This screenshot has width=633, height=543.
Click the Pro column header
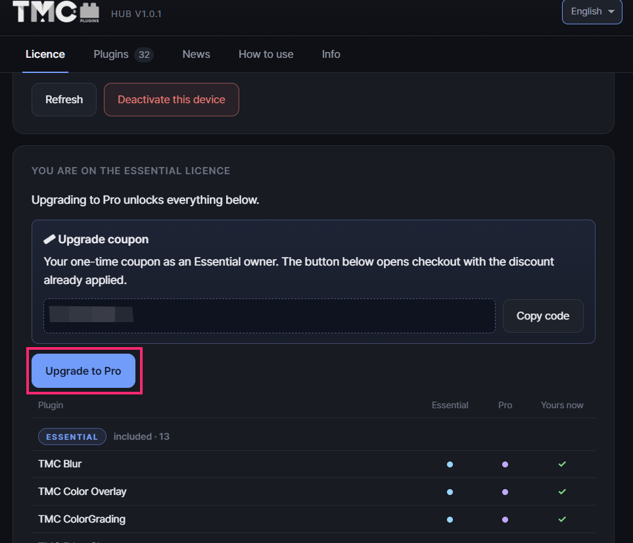tap(505, 405)
